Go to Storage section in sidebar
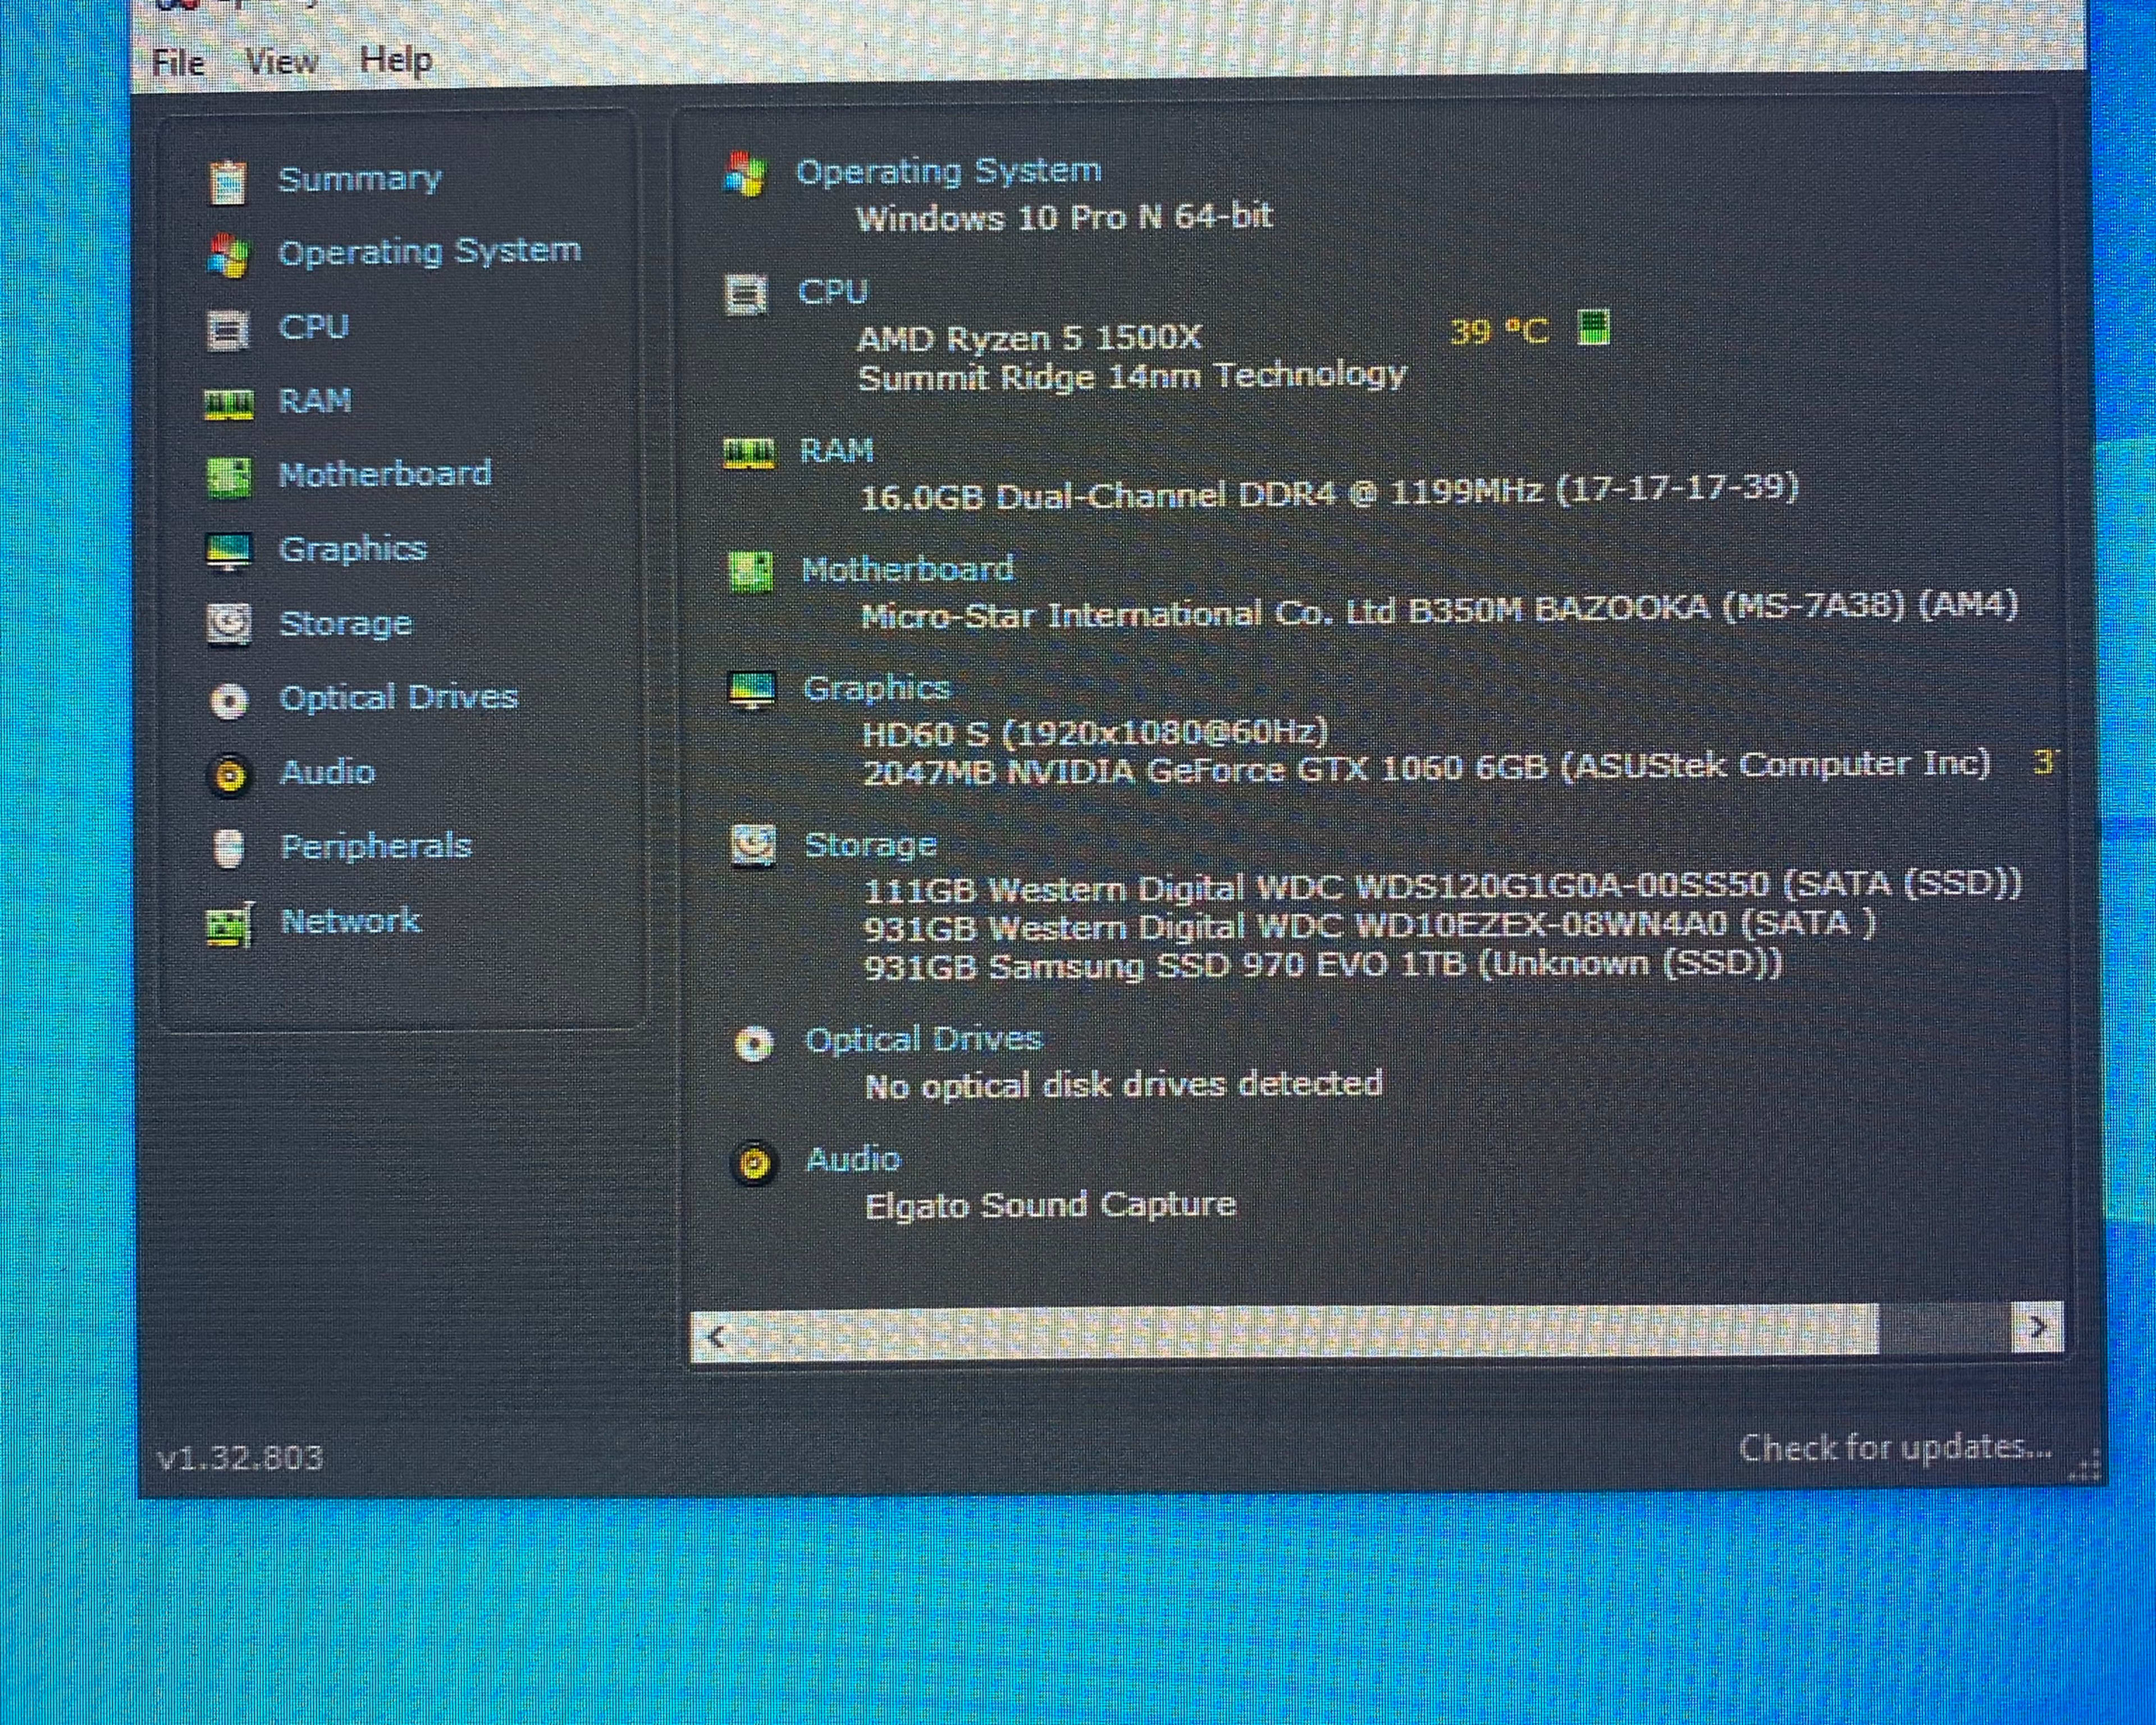Viewport: 2156px width, 1725px height. [345, 623]
